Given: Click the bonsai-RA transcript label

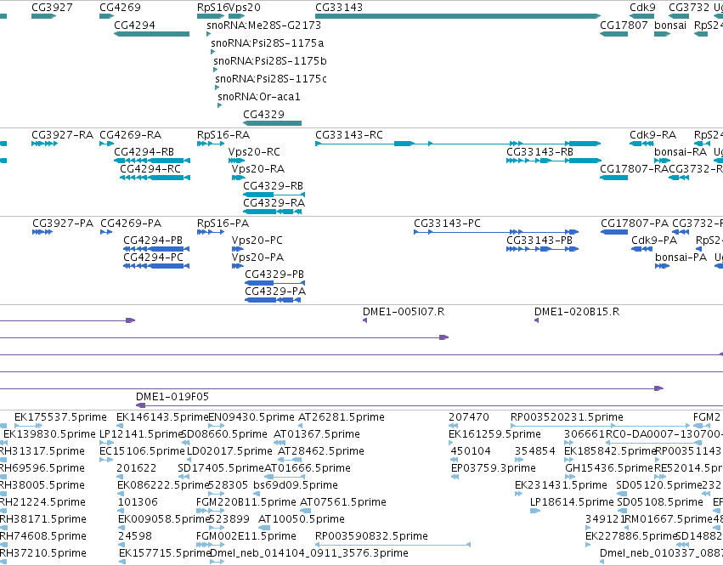Looking at the screenshot, I should (x=681, y=152).
